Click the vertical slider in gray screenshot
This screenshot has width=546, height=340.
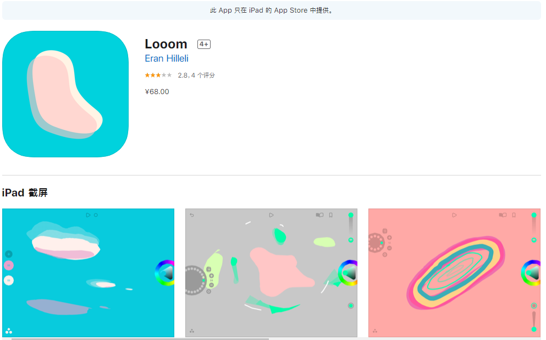tap(351, 227)
